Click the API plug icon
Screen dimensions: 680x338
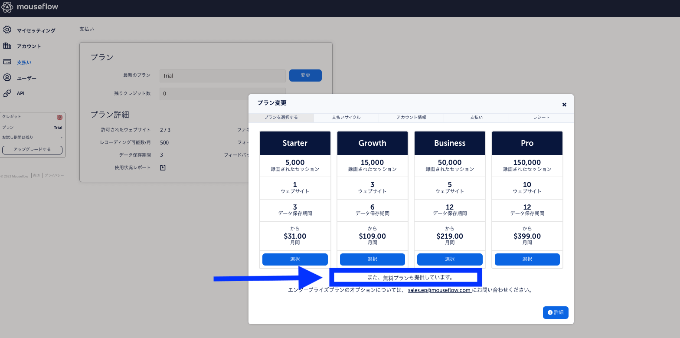tap(7, 93)
